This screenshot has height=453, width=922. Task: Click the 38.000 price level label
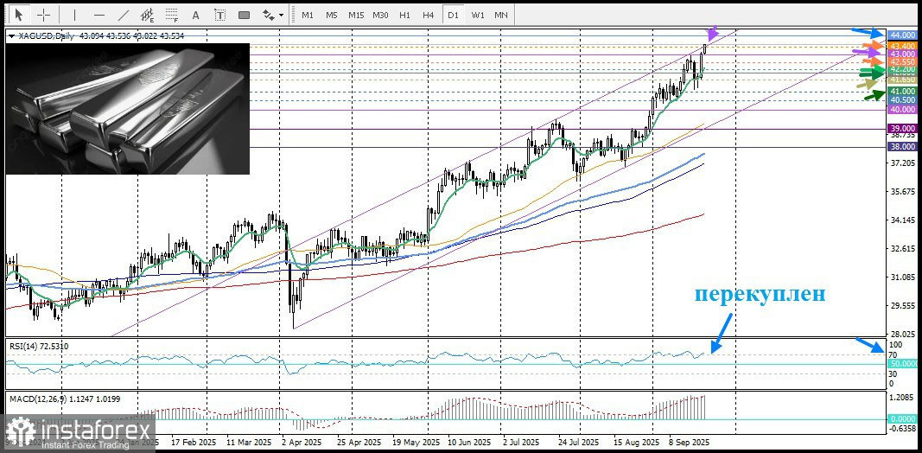pos(902,146)
